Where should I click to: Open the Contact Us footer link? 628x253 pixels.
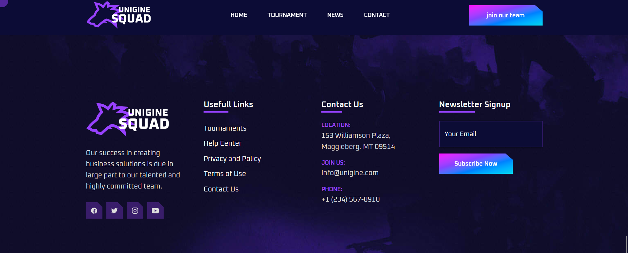[x=221, y=189]
